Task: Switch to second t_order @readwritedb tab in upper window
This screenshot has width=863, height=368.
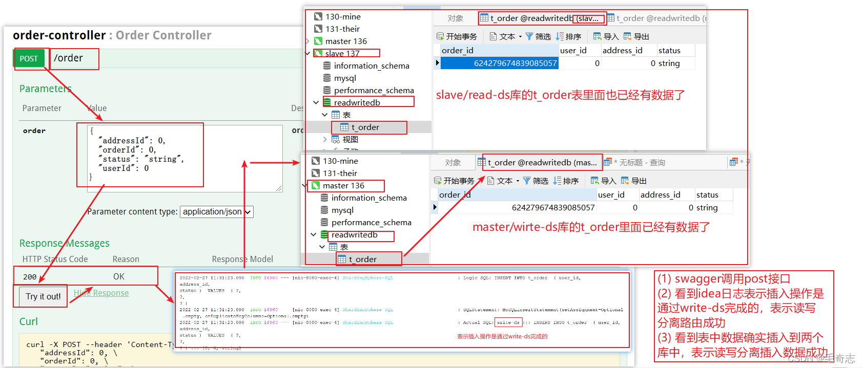Action: tap(656, 18)
